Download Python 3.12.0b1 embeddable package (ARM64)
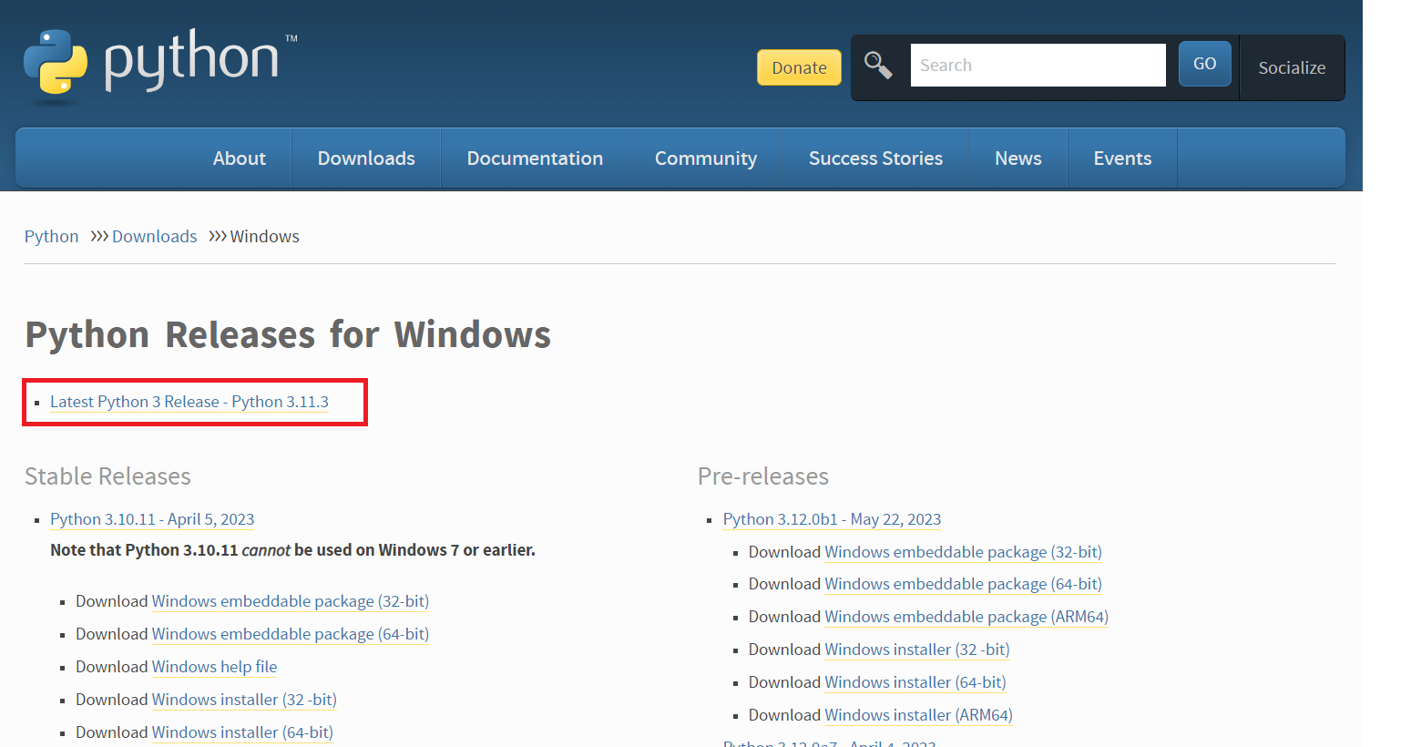 tap(966, 617)
